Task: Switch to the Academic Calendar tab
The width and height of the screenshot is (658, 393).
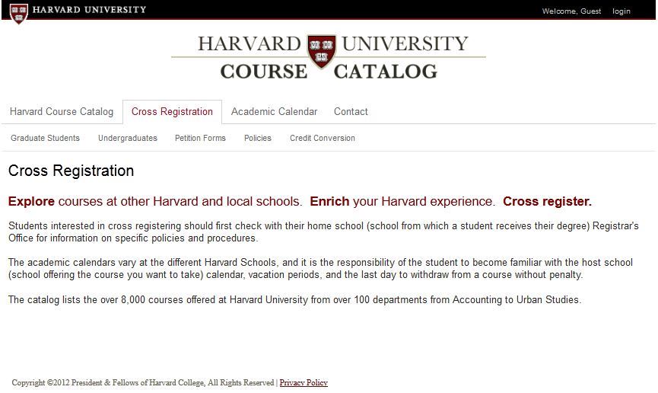Action: pos(274,112)
